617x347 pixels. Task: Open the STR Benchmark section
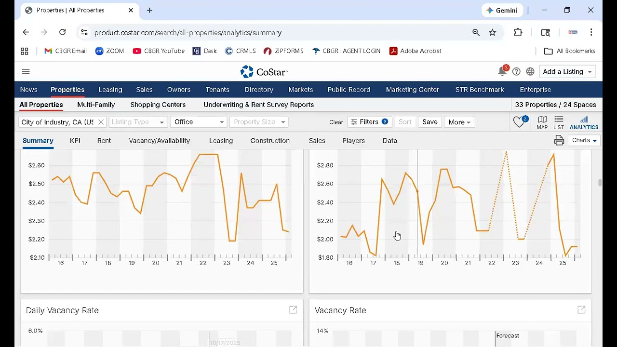click(480, 90)
